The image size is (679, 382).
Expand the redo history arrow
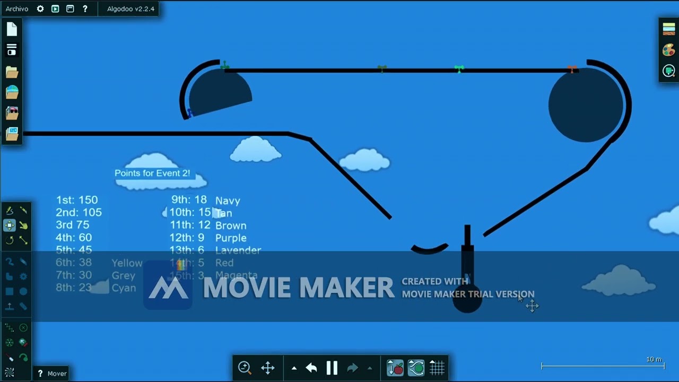pos(370,368)
